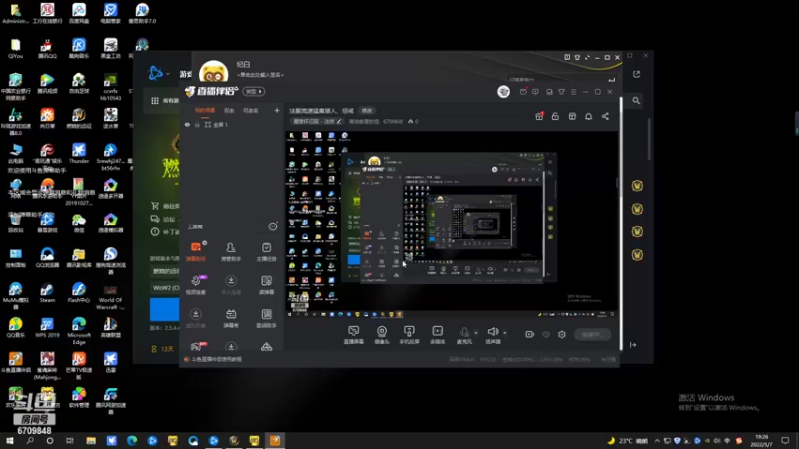Switch to the first orange scene tab
Image resolution: width=799 pixels, height=449 pixels.
[205, 111]
